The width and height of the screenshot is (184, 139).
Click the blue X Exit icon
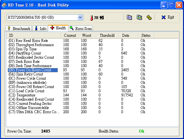pos(163,17)
